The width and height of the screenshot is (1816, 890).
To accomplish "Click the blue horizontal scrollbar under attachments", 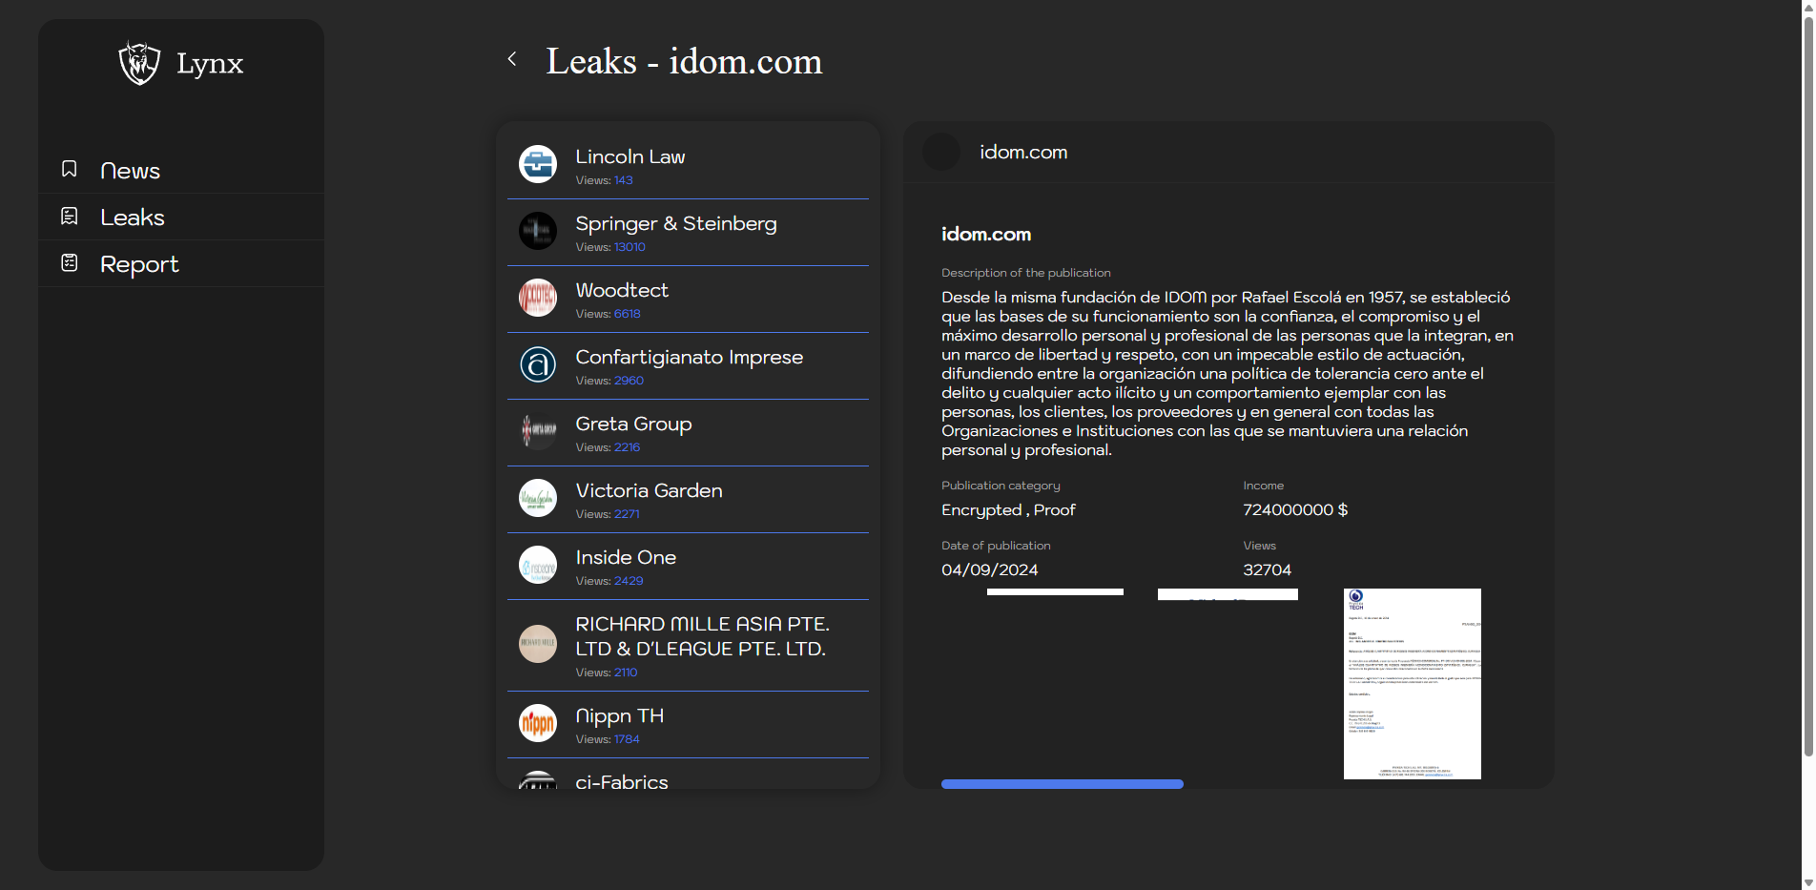I will click(x=1062, y=784).
